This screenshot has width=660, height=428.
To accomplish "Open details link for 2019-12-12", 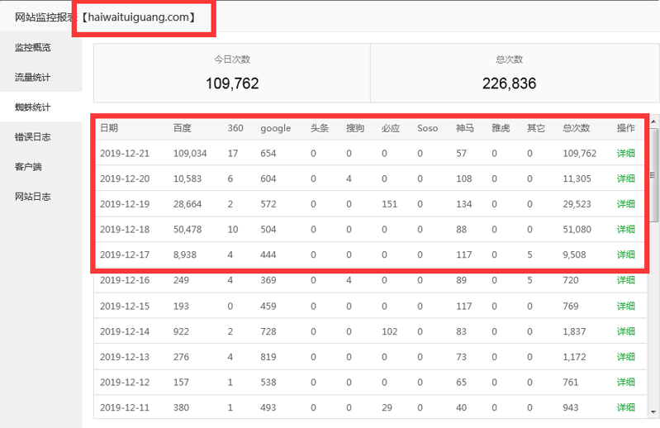I will click(626, 382).
